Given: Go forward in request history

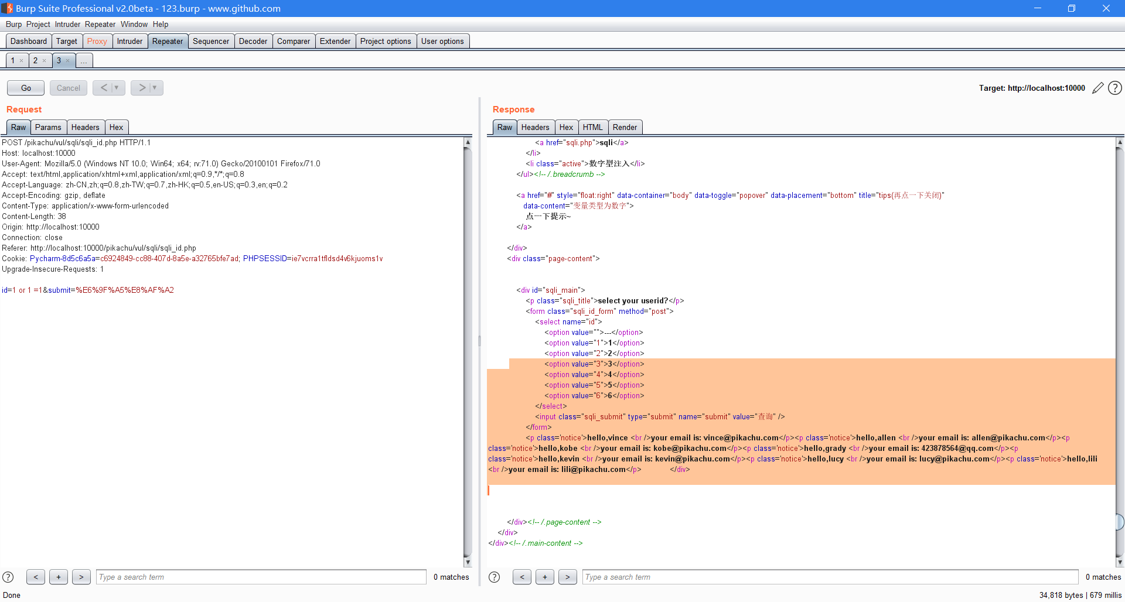Looking at the screenshot, I should pos(142,88).
